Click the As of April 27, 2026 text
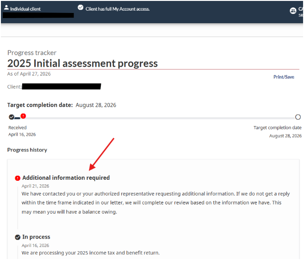The width and height of the screenshot is (304, 260). tap(29, 74)
